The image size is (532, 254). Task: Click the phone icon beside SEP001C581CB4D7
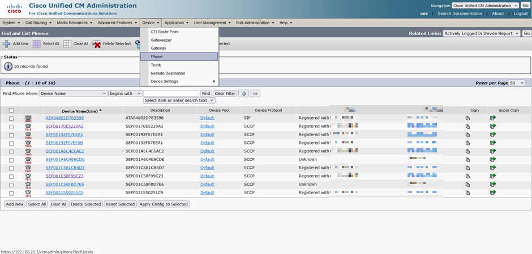(28, 168)
